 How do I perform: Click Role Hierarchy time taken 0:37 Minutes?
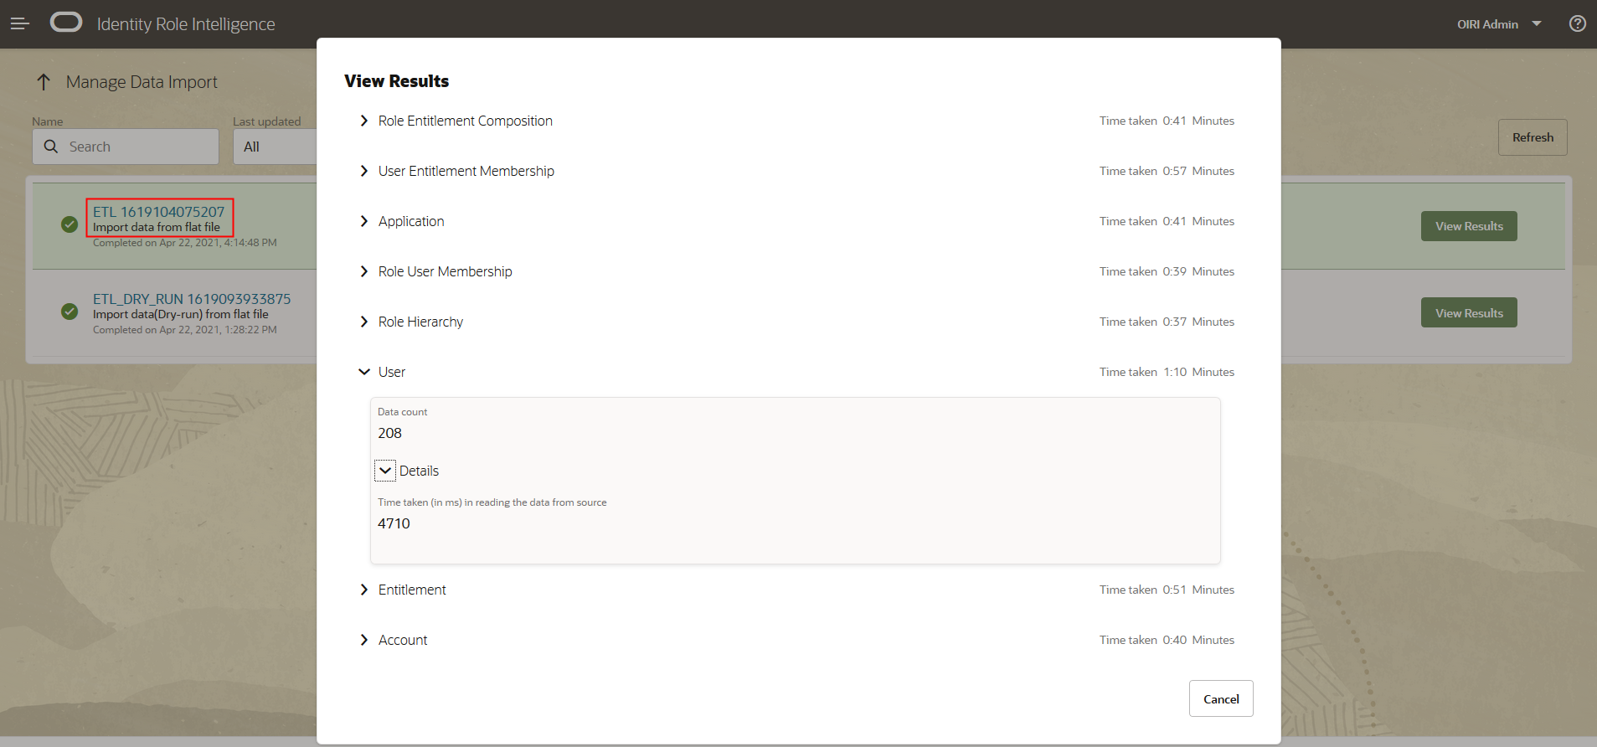pyautogui.click(x=1167, y=322)
